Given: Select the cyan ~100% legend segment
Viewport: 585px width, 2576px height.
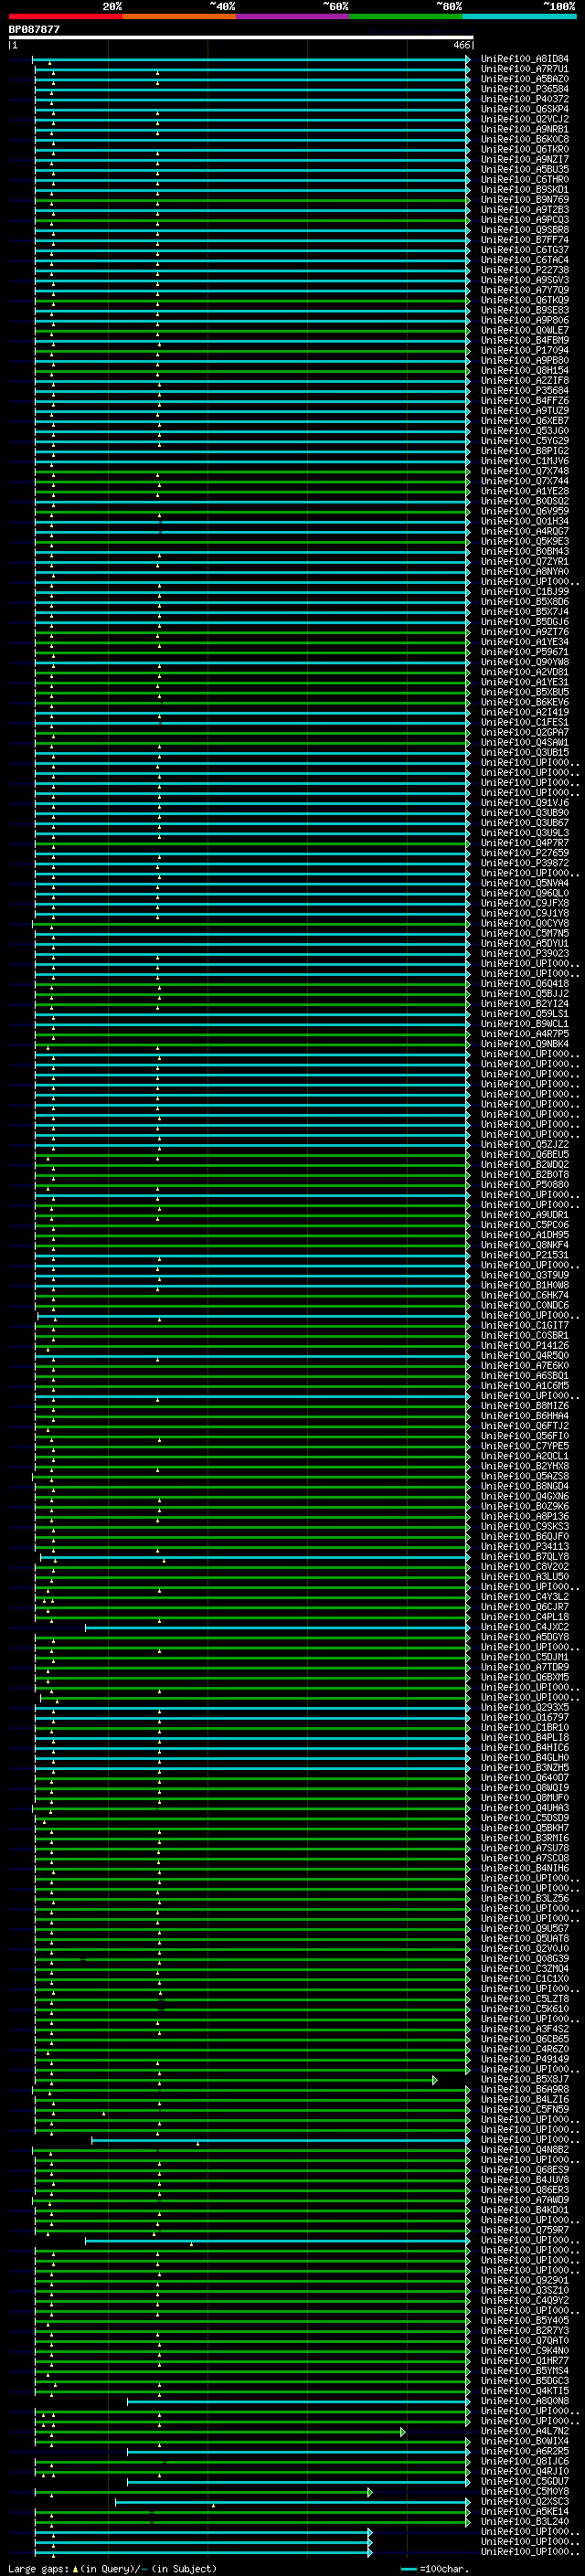Looking at the screenshot, I should pyautogui.click(x=518, y=16).
